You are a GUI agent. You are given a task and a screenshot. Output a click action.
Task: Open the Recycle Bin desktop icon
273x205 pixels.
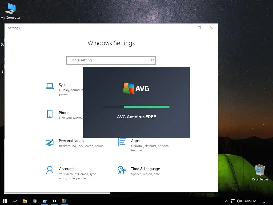(x=260, y=173)
